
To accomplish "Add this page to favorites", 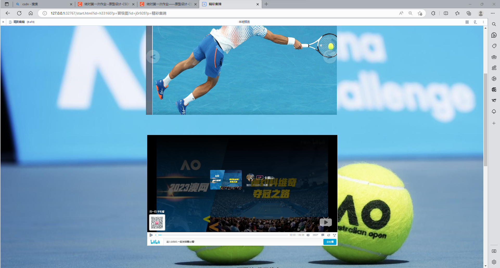I will tap(420, 13).
